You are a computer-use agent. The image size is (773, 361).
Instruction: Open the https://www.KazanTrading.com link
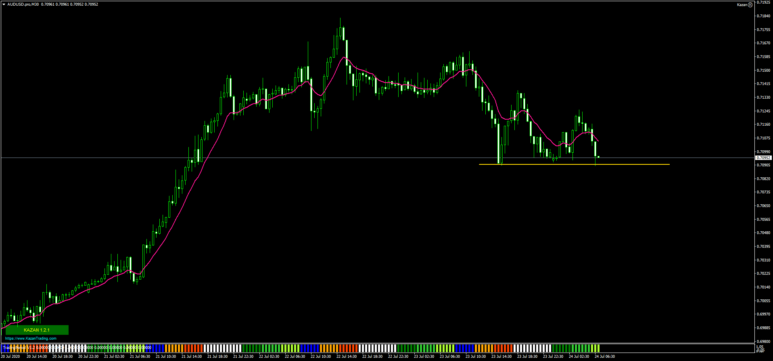coord(31,338)
